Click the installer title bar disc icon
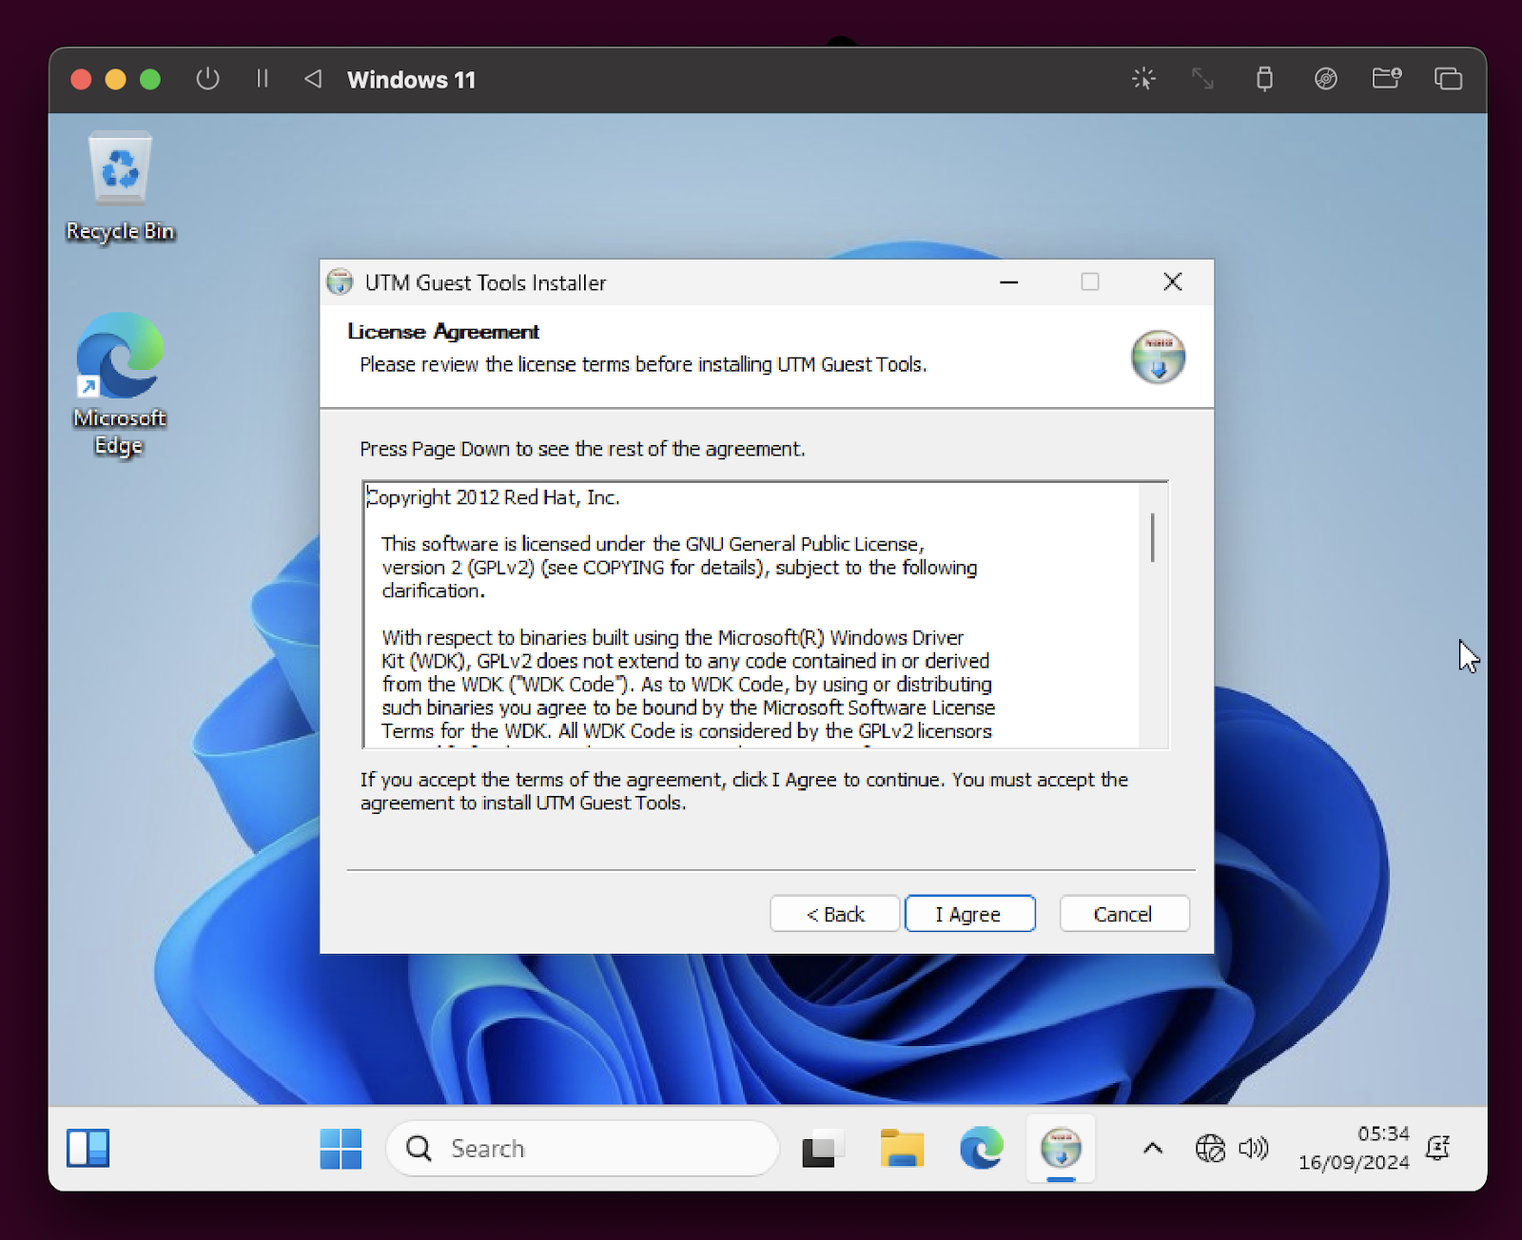This screenshot has height=1240, width=1522. (x=340, y=282)
